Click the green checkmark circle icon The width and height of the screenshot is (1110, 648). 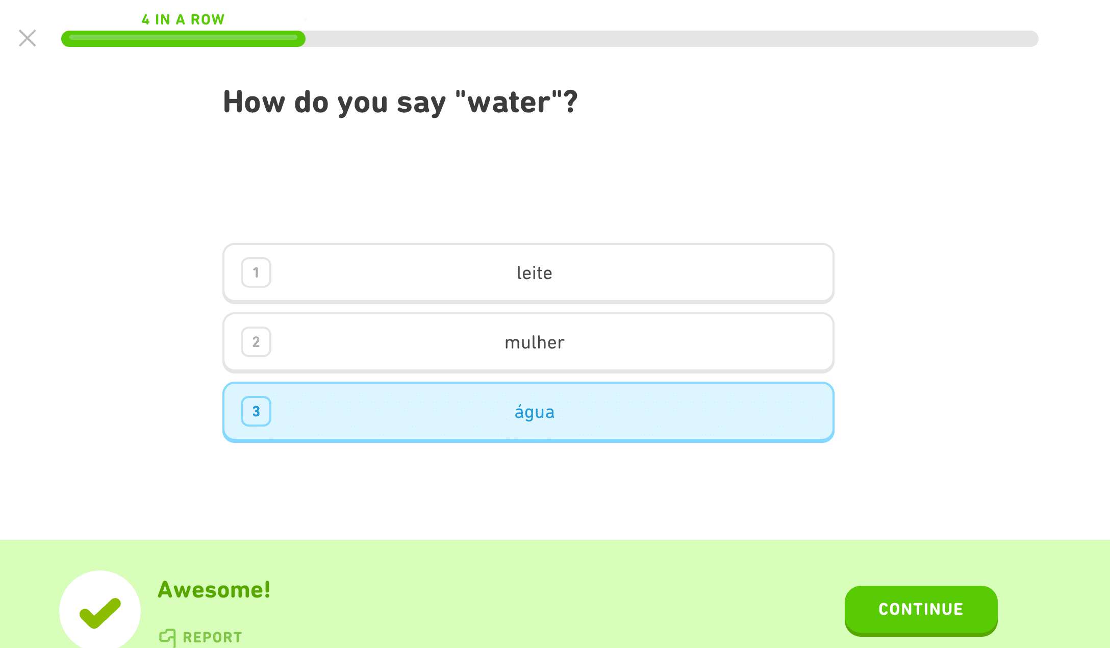point(100,611)
